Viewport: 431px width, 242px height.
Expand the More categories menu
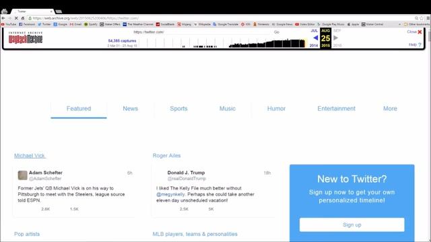(390, 109)
